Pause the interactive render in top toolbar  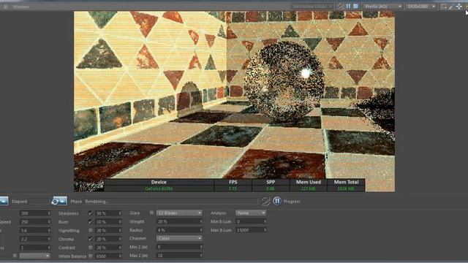coord(348,7)
